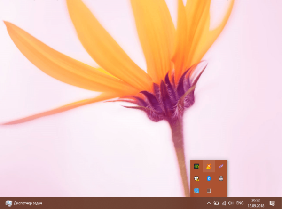Open Windows Defender shield tray icon
Screen dimensions: 282x209
click(x=196, y=178)
